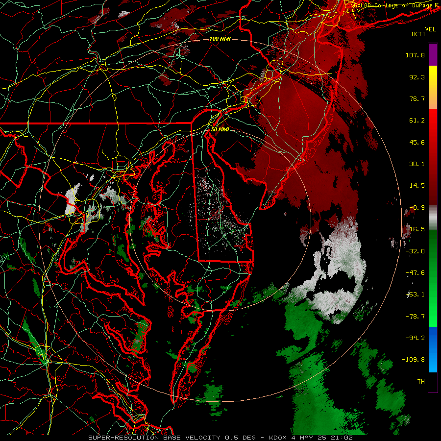Click the -16.5 legend value
Screen dimensions: 441x441
(x=415, y=229)
